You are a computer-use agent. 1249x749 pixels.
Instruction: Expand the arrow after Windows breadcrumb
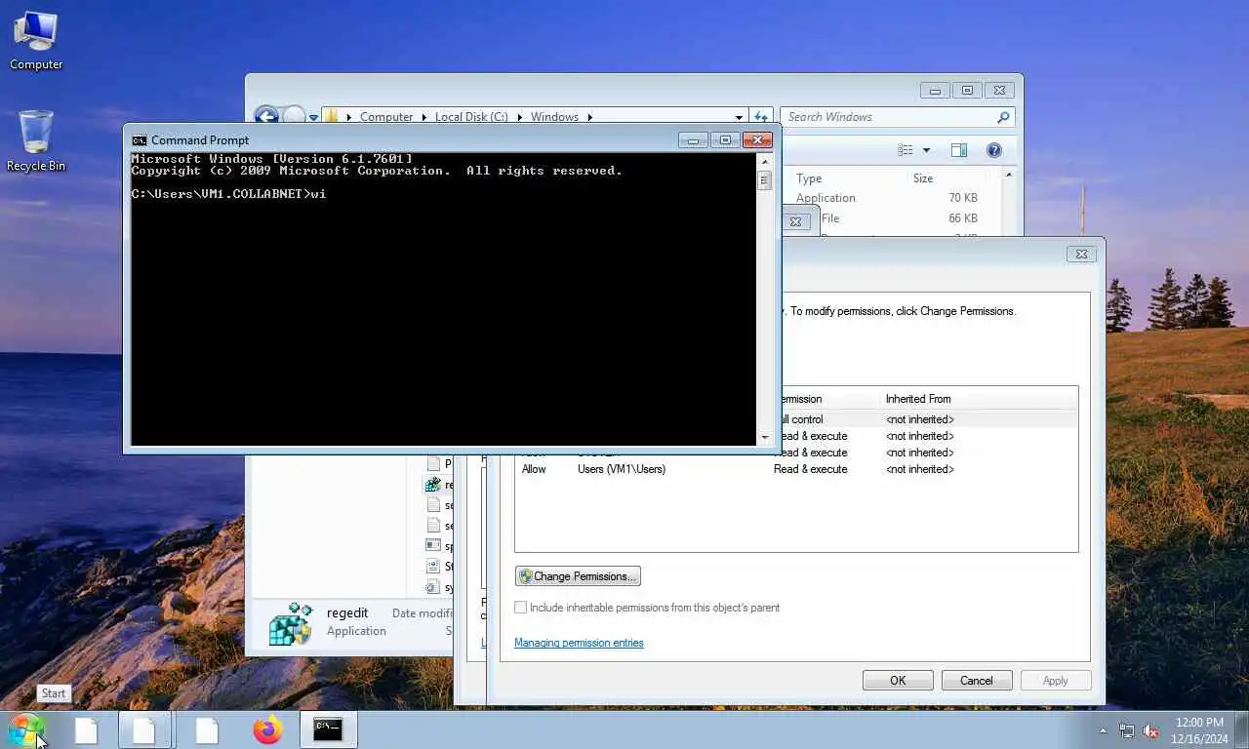589,117
